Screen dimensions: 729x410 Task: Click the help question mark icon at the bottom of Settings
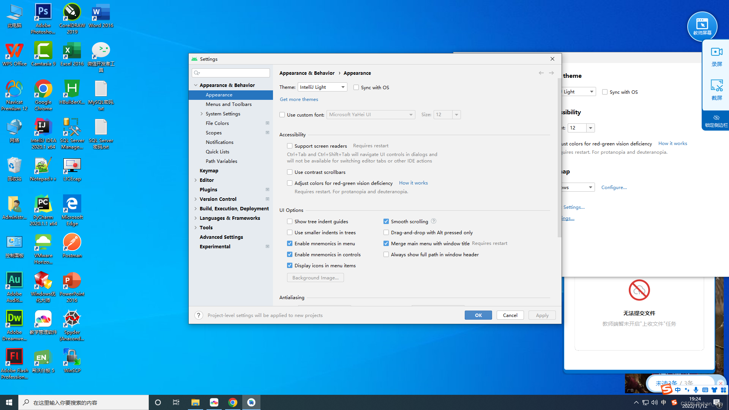tap(199, 315)
